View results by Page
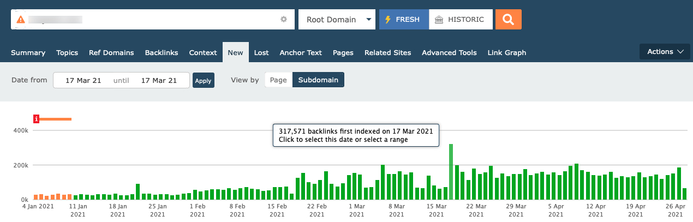The image size is (693, 222). point(278,80)
